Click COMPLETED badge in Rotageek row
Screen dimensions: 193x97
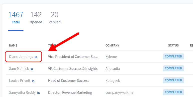(173, 80)
